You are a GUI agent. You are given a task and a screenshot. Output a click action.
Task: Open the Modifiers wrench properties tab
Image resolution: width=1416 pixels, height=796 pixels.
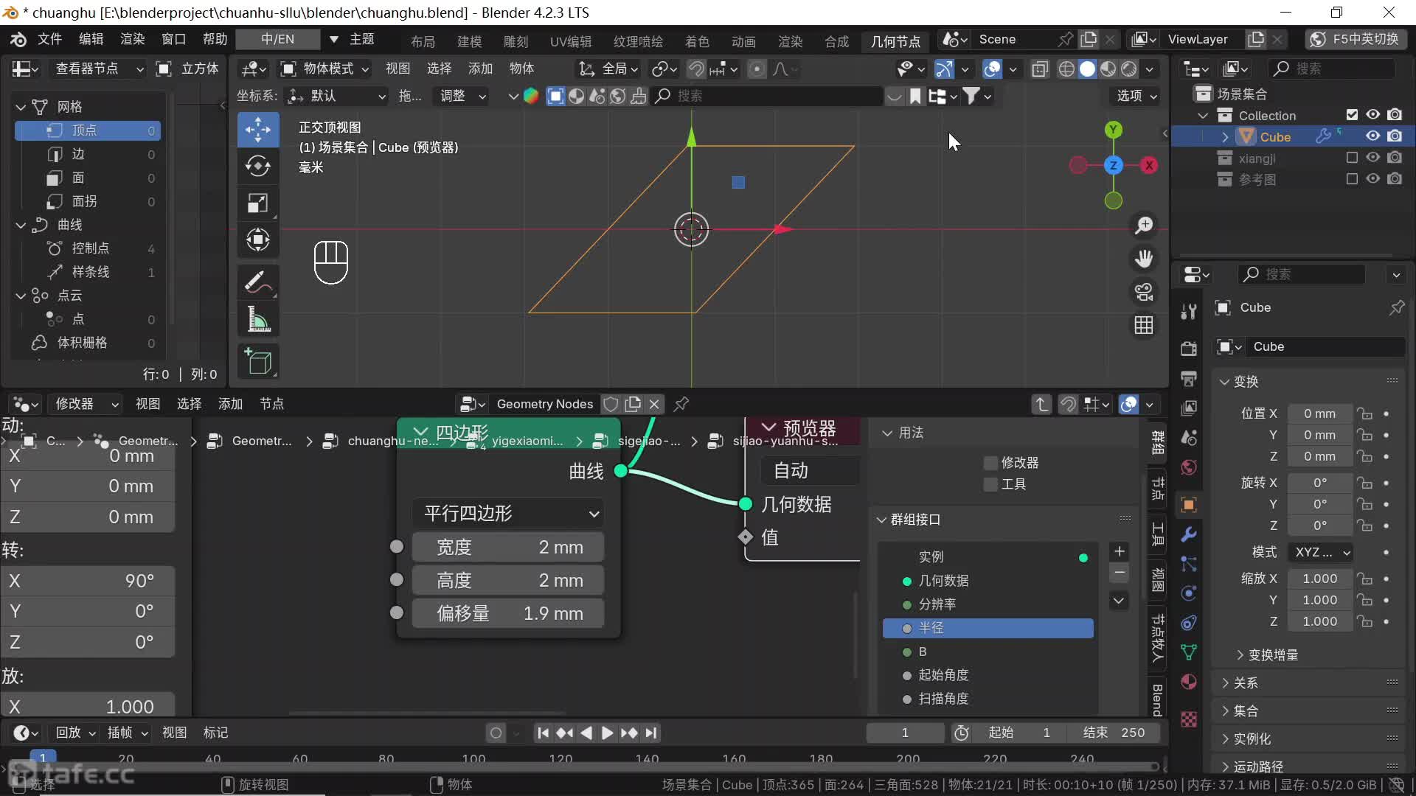click(1188, 534)
